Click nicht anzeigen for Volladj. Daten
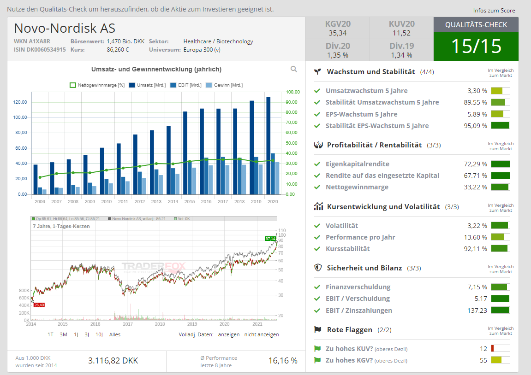Viewport: 531px width, 375px height. (262, 334)
